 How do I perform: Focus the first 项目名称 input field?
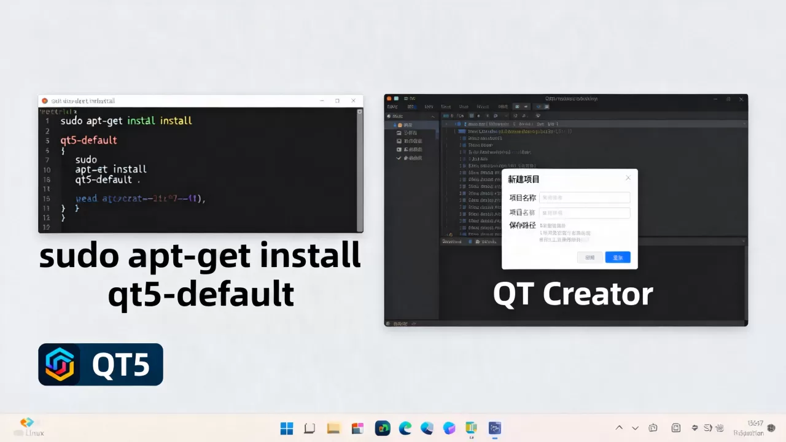coord(585,198)
